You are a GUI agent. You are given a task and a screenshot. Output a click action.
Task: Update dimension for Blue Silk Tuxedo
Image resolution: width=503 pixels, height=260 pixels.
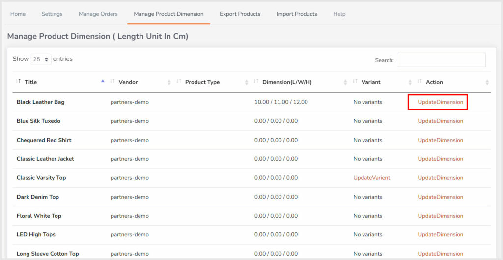click(440, 121)
